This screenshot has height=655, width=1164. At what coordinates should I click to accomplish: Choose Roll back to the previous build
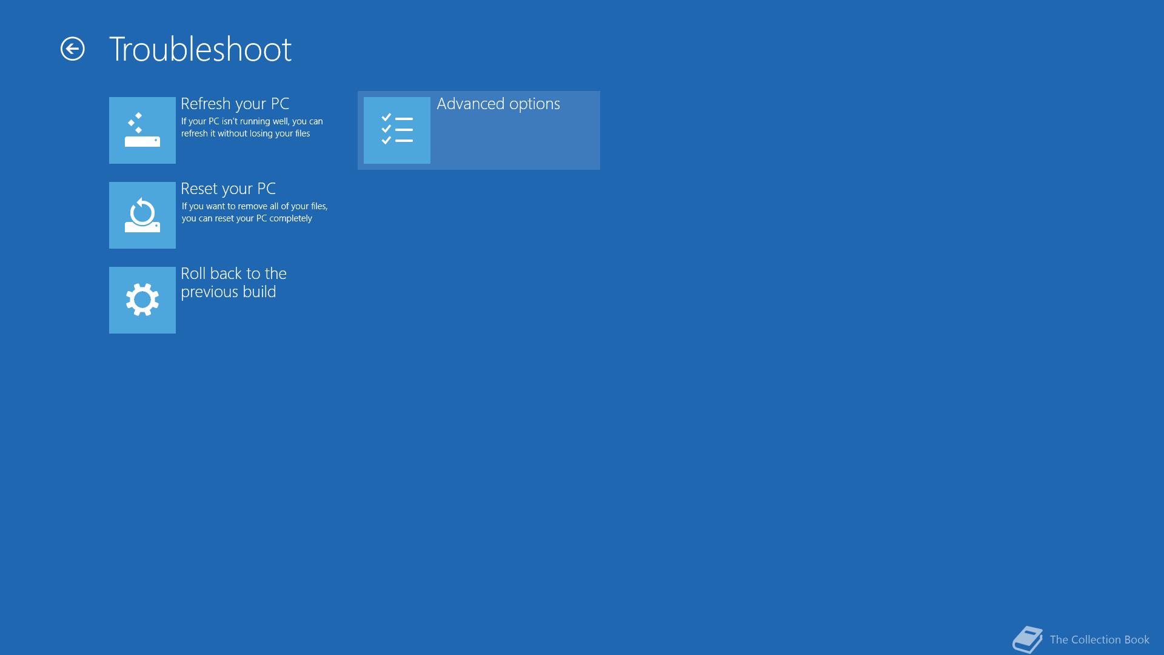pyautogui.click(x=233, y=283)
